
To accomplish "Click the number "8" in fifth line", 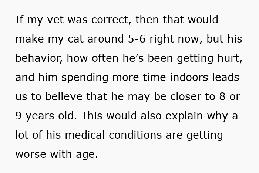I will pos(222,96).
